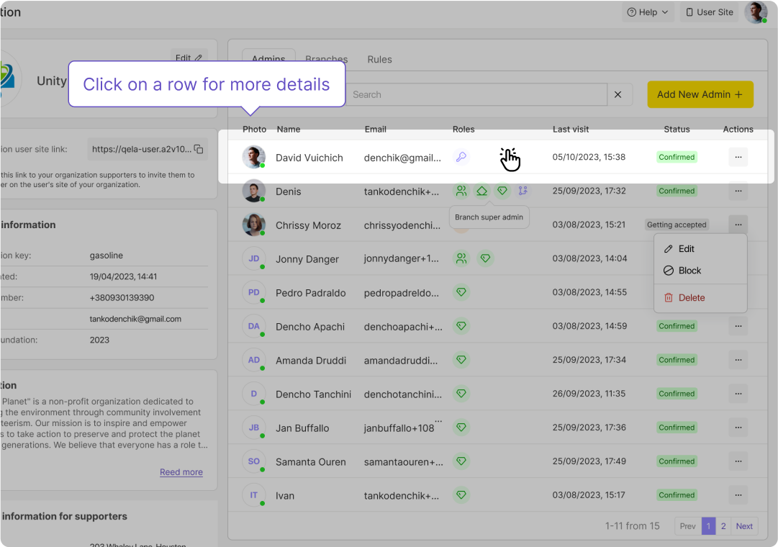Click the Add New Admin button
Viewport: 778px width, 547px height.
[x=700, y=94]
